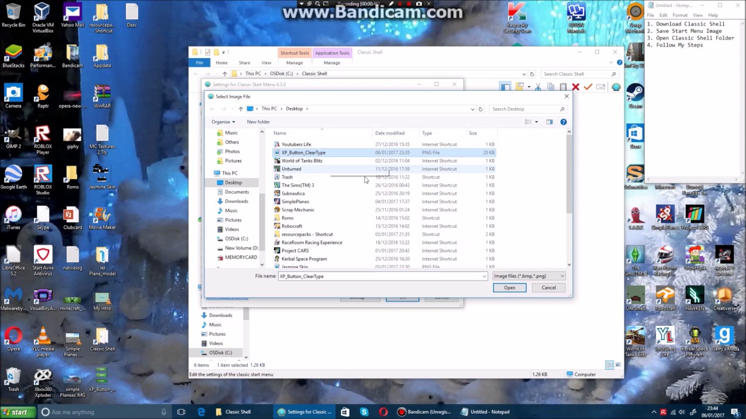Expand the change-view dropdown arrow

(x=536, y=122)
